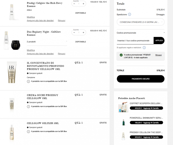Viewport: 173px width, 145px height.
Task: Click 'CREMA OCCHI PRODIGY CELLGLOW 3ML' title
Action: point(43,97)
